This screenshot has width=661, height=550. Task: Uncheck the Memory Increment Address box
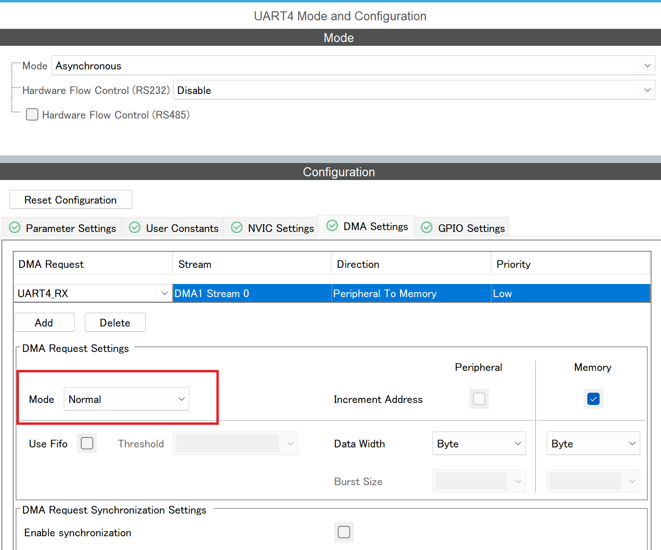(x=593, y=399)
